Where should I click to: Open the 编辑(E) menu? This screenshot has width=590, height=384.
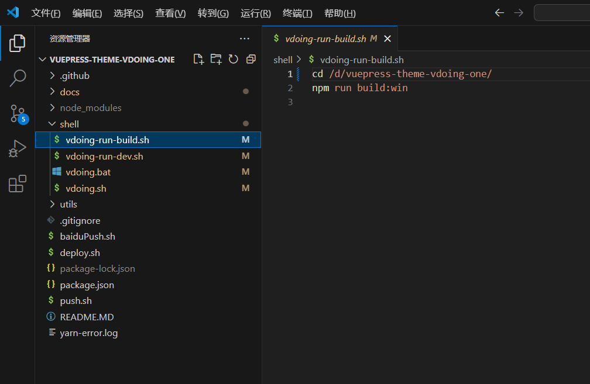(x=87, y=13)
